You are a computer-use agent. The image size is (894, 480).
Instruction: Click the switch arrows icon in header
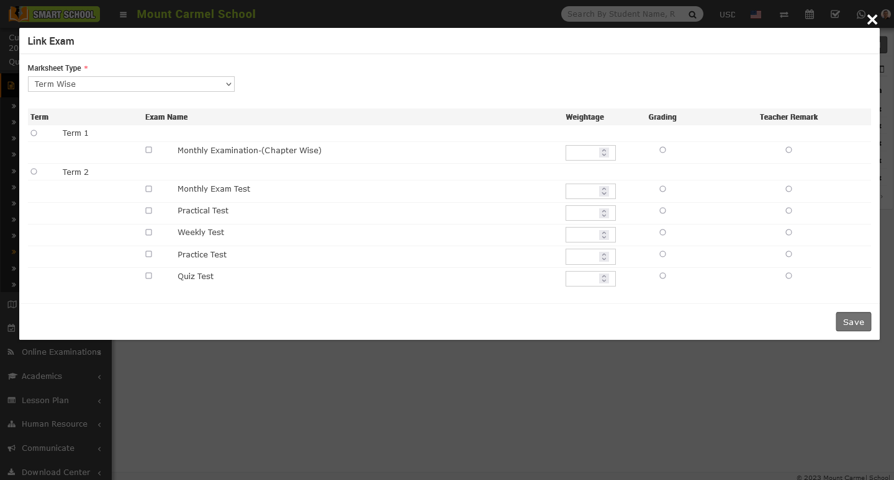784,14
